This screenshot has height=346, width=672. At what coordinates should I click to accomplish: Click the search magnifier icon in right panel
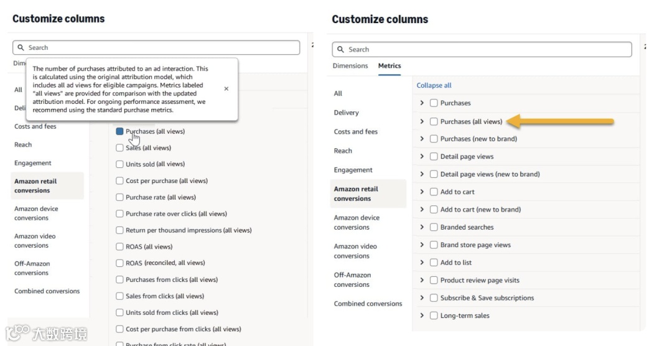340,50
